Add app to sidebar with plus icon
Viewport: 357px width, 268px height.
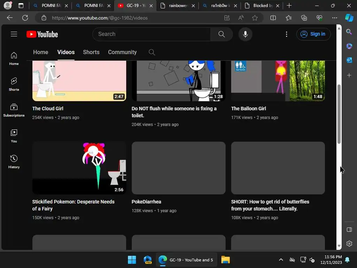pos(349,75)
